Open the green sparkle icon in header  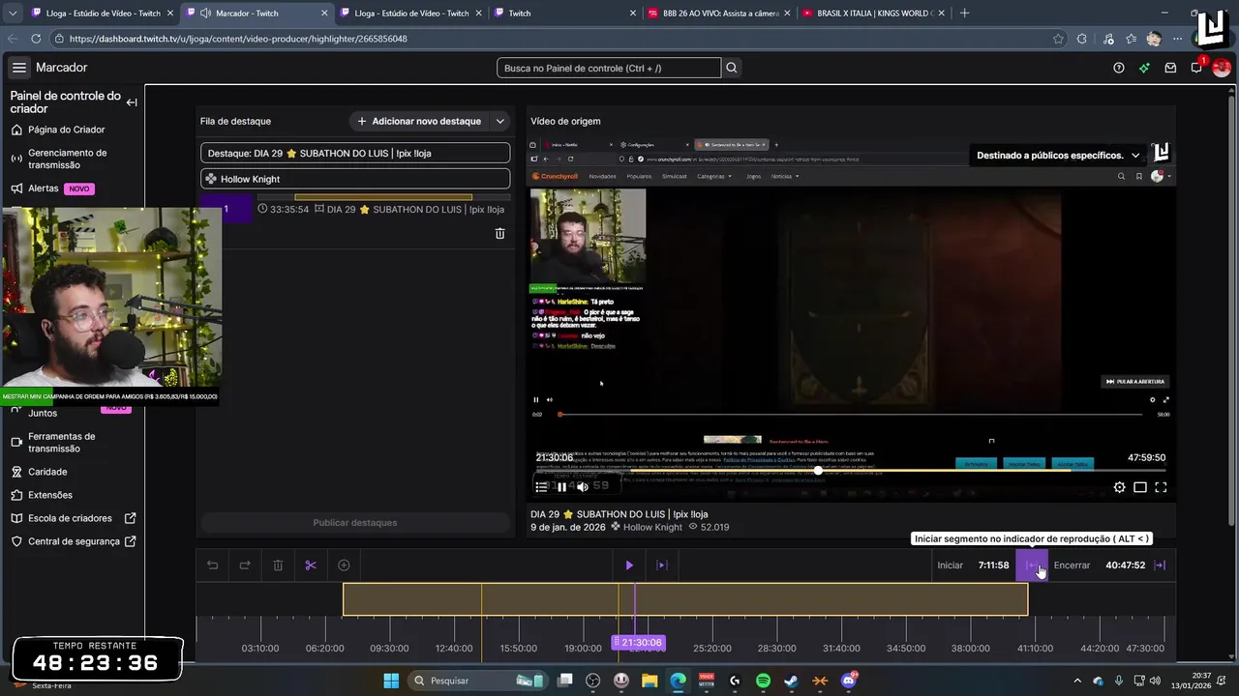pyautogui.click(x=1144, y=68)
